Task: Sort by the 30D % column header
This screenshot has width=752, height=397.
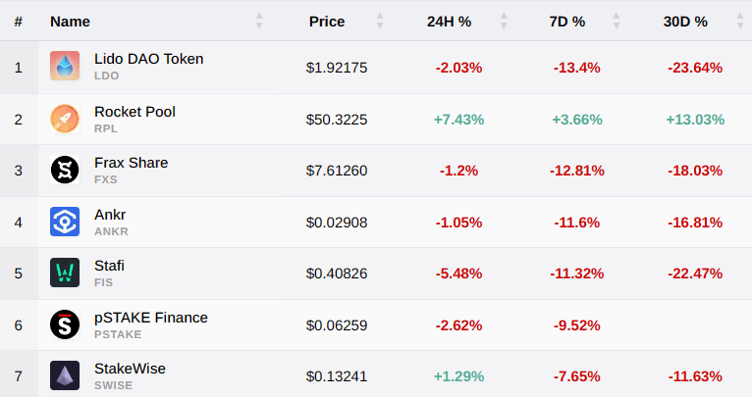Action: [685, 21]
